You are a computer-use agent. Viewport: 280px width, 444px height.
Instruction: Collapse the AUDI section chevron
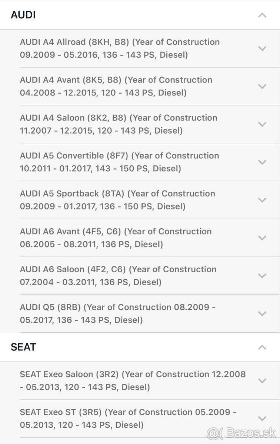[262, 15]
